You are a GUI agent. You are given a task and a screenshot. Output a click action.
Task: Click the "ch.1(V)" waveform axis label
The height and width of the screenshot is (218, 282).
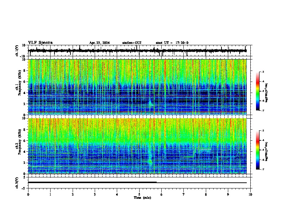[x=17, y=51]
